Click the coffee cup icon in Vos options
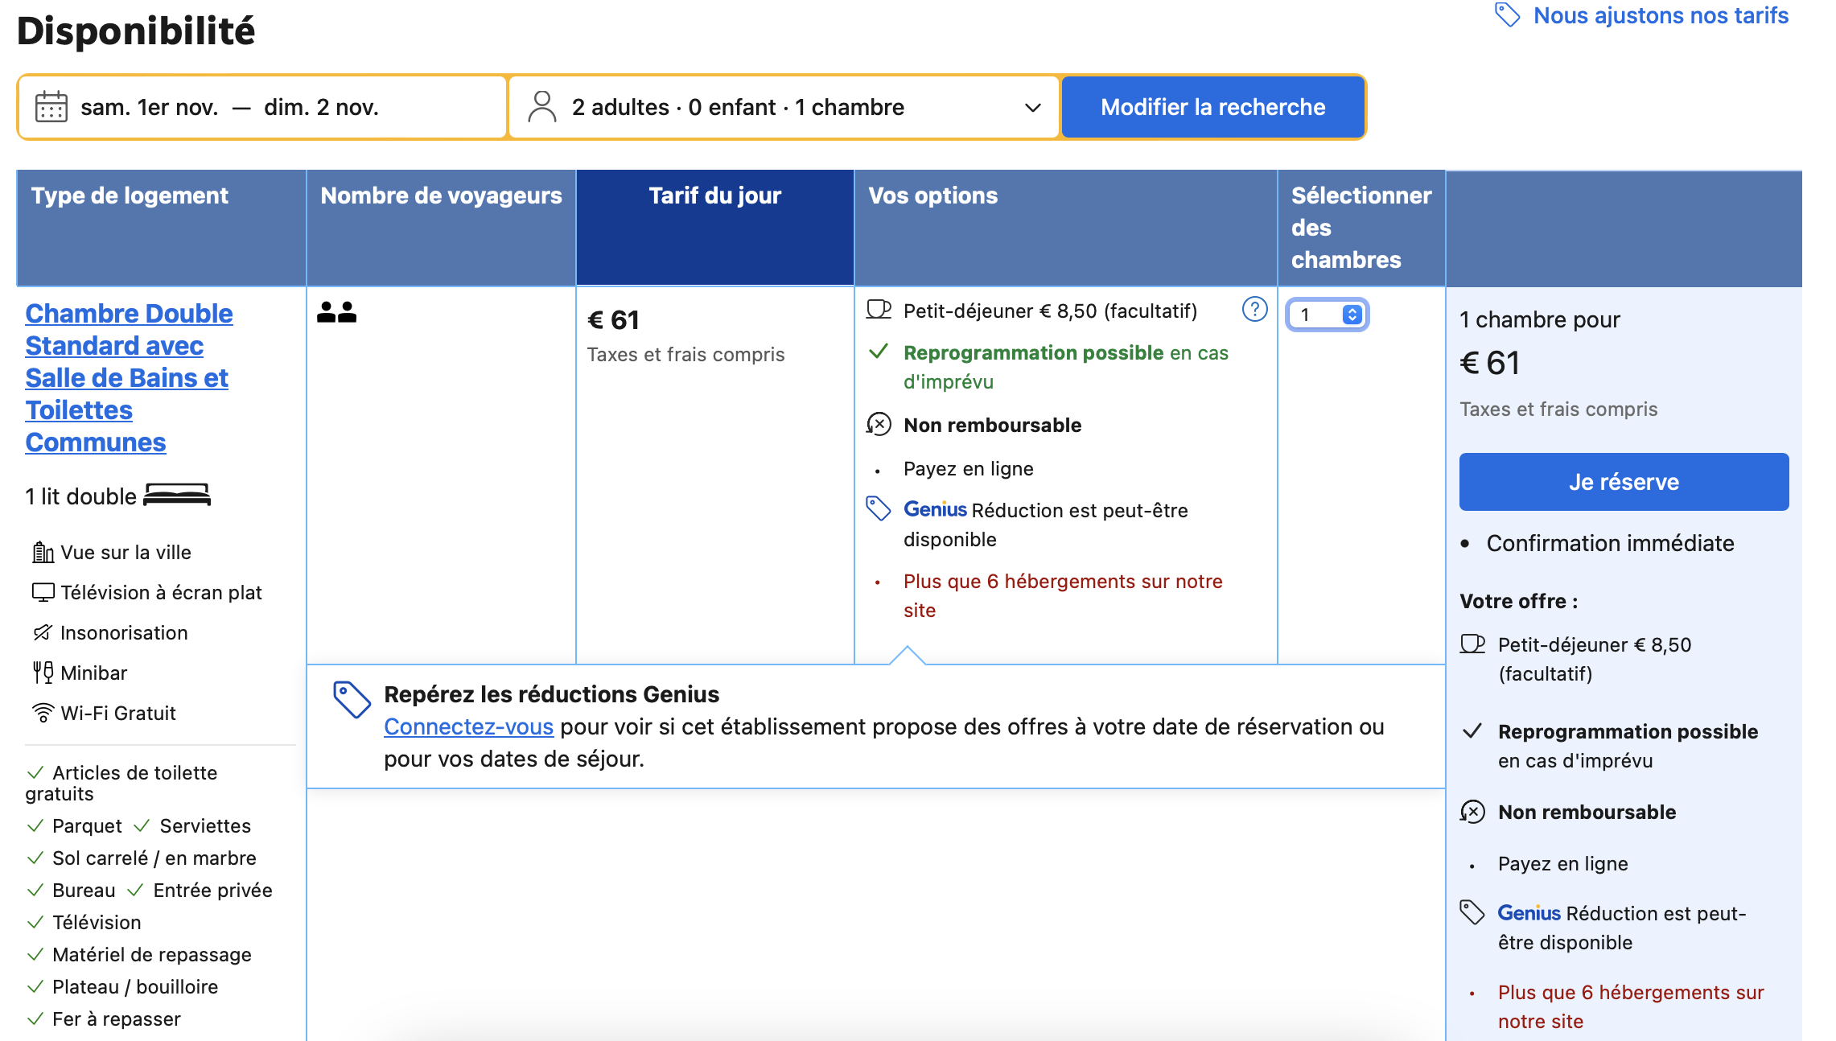The height and width of the screenshot is (1041, 1836). tap(879, 310)
